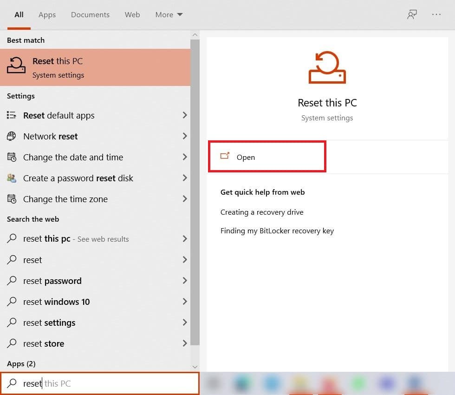Click the feedback person icon at top right
The height and width of the screenshot is (395, 455).
click(412, 14)
